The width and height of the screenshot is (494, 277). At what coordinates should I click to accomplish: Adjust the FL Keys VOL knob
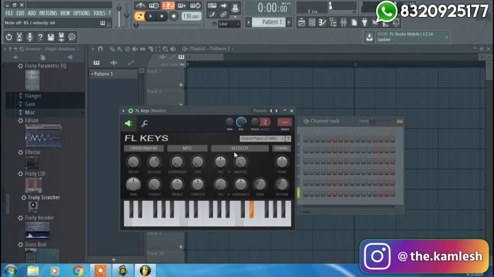(241, 122)
